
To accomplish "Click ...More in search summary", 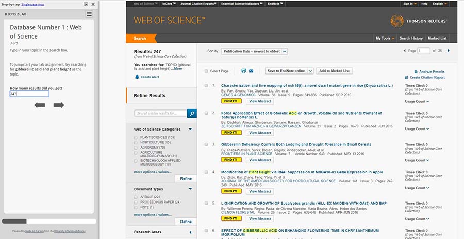I will tap(176, 69).
